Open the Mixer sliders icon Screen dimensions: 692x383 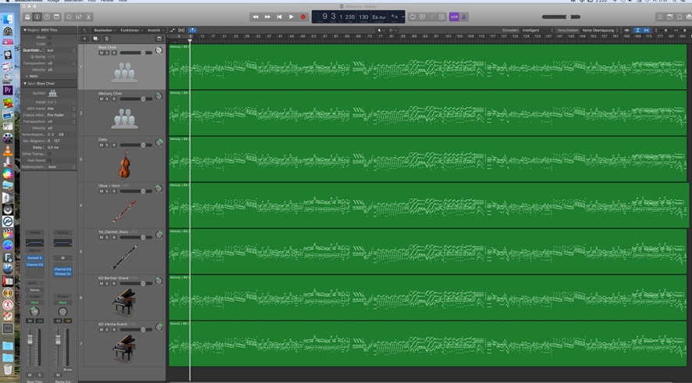79,16
